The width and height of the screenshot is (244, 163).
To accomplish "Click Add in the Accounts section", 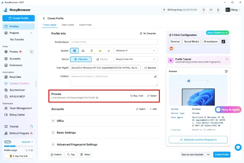I will [153, 109].
